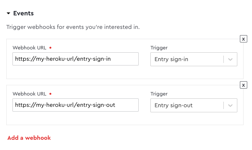
Task: Click the red required dot in second webhook
Action: pyautogui.click(x=51, y=94)
